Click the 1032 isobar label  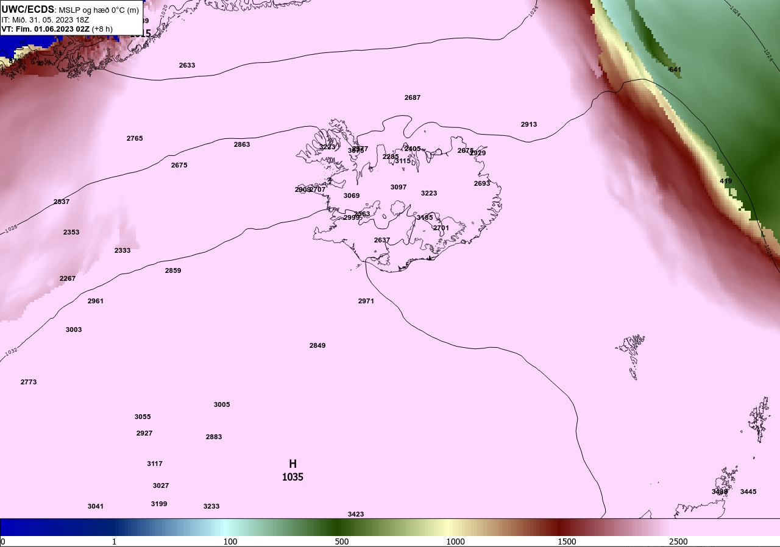click(x=11, y=351)
